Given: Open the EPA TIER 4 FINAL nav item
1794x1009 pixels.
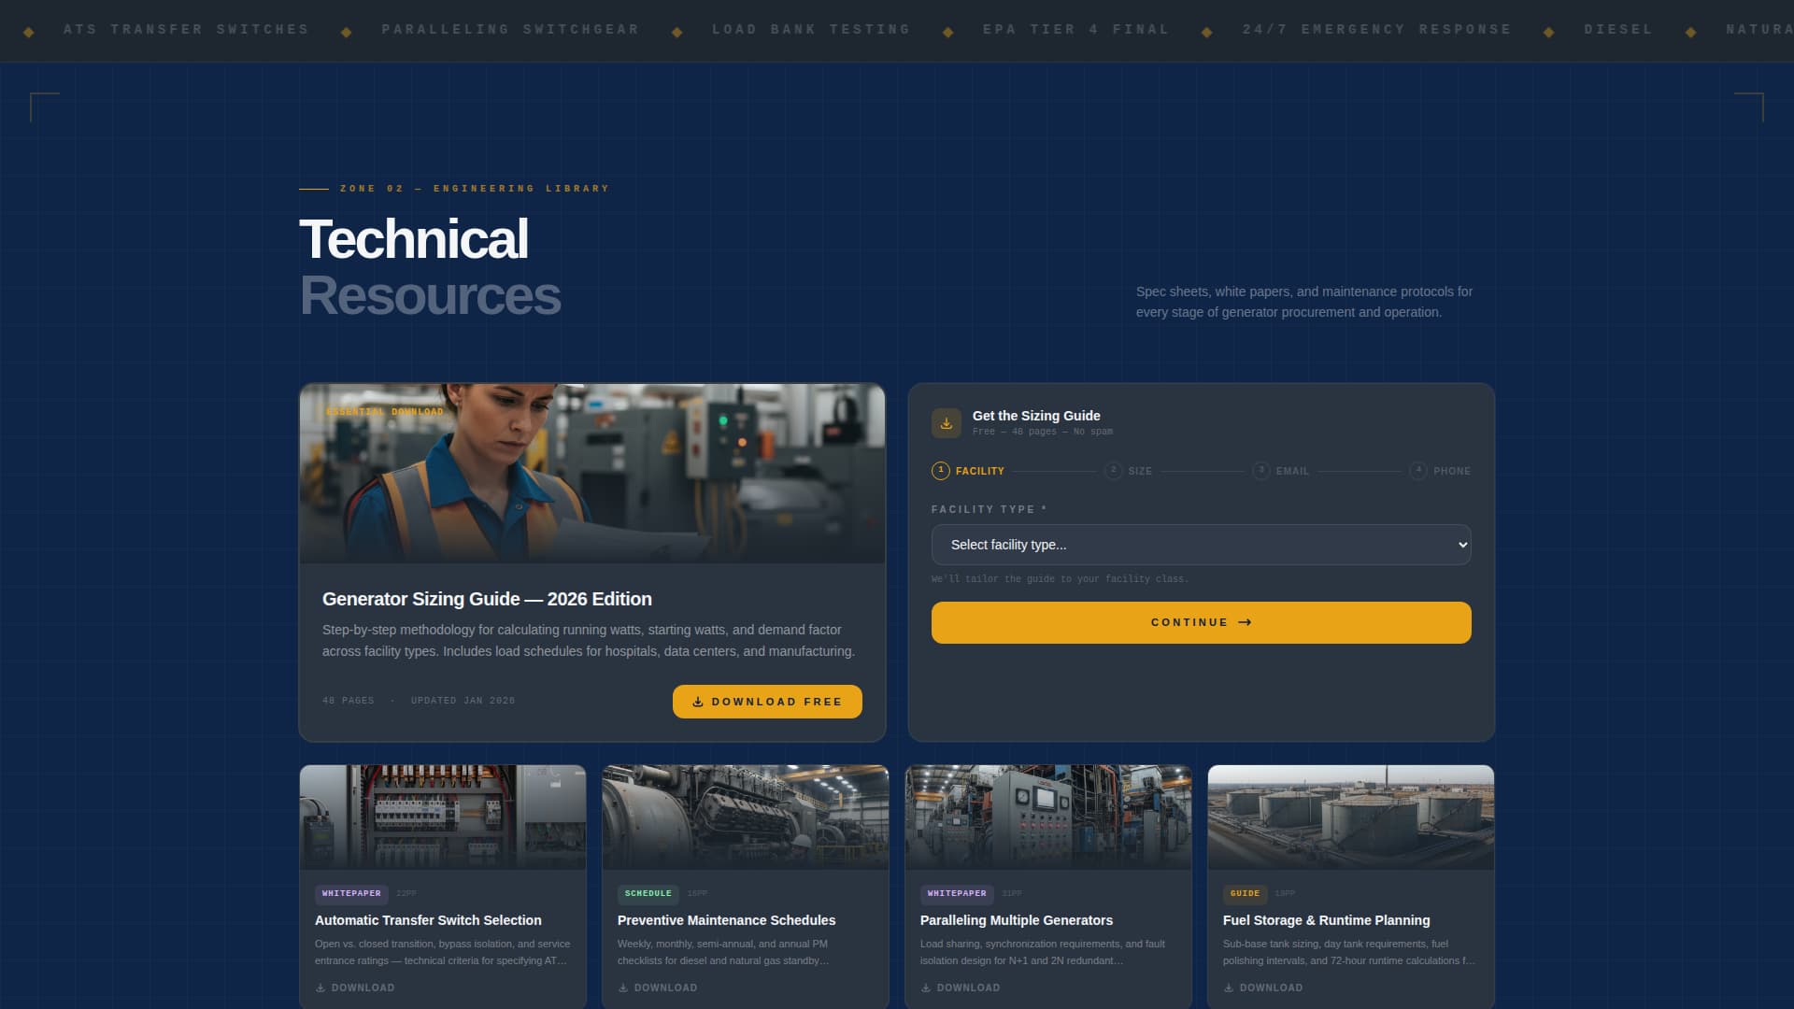Looking at the screenshot, I should tap(1075, 29).
